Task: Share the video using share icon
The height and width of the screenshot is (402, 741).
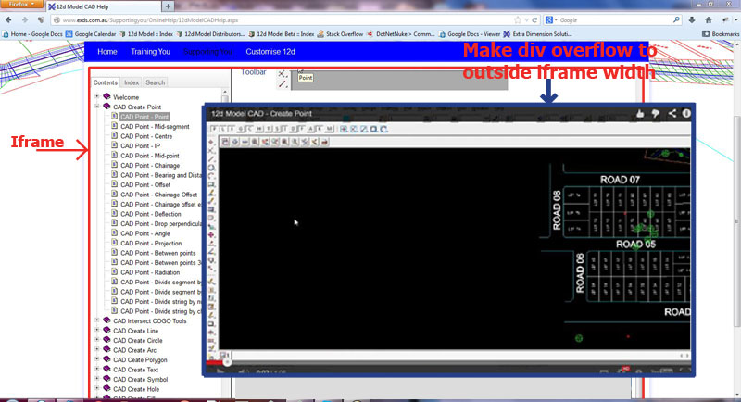Action: (x=672, y=113)
